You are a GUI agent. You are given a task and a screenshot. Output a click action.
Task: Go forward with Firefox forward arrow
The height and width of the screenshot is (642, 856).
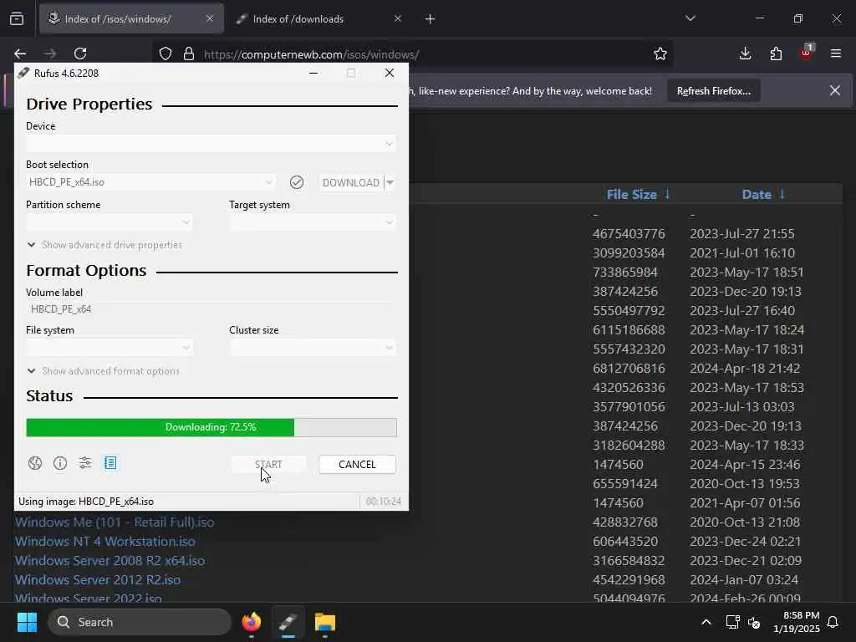(x=49, y=53)
